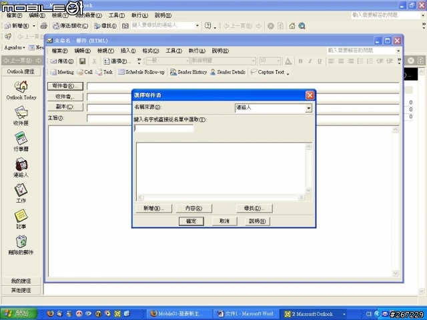The height and width of the screenshot is (320, 427).
Task: Click the address book icon in Outlook toolbar
Action: coord(125,26)
